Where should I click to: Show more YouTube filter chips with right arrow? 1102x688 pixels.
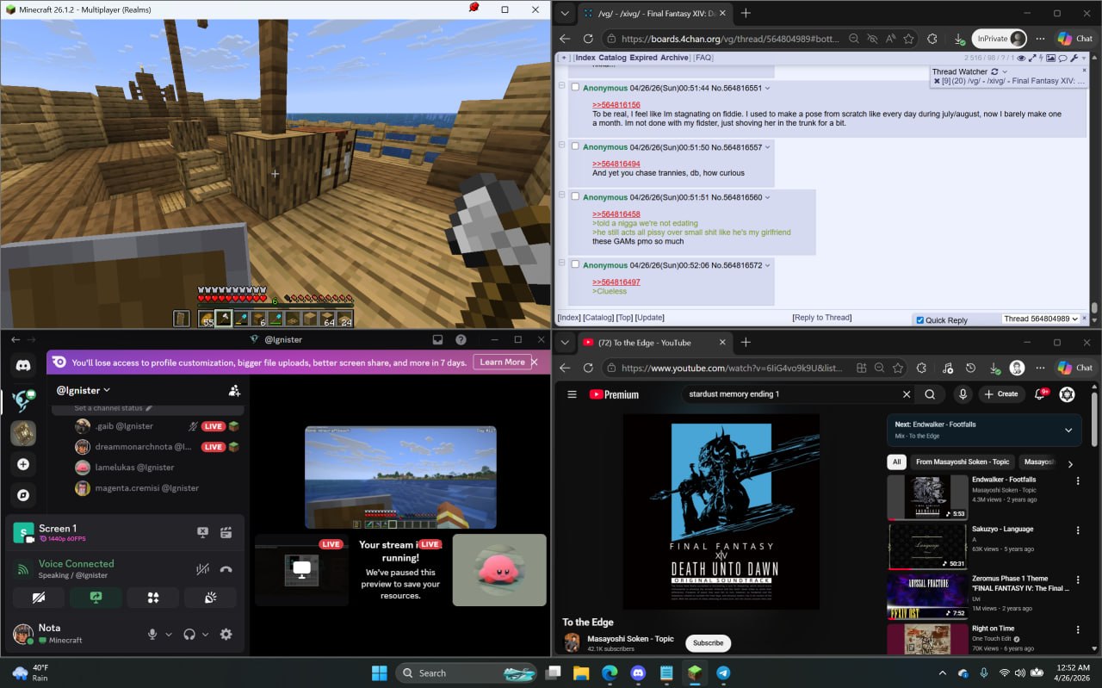coord(1070,463)
